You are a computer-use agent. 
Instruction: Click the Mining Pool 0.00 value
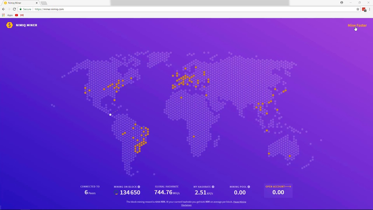click(240, 192)
